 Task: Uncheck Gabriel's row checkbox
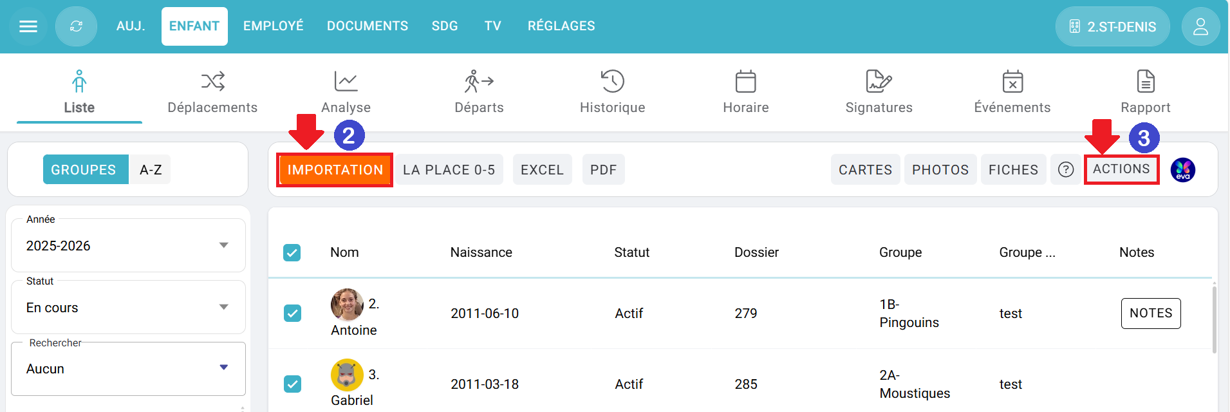click(293, 384)
